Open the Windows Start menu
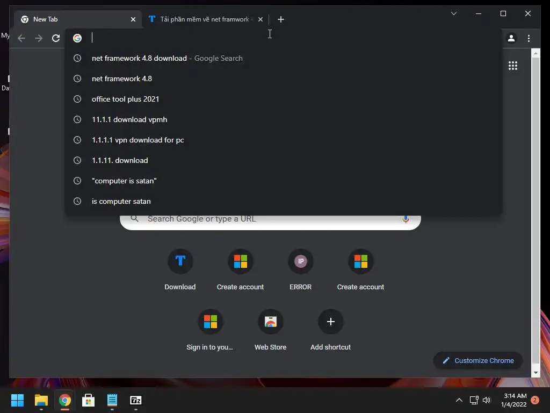 [x=17, y=400]
